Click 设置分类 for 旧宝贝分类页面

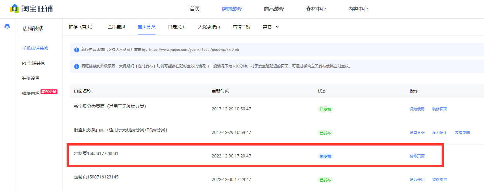pos(417,133)
